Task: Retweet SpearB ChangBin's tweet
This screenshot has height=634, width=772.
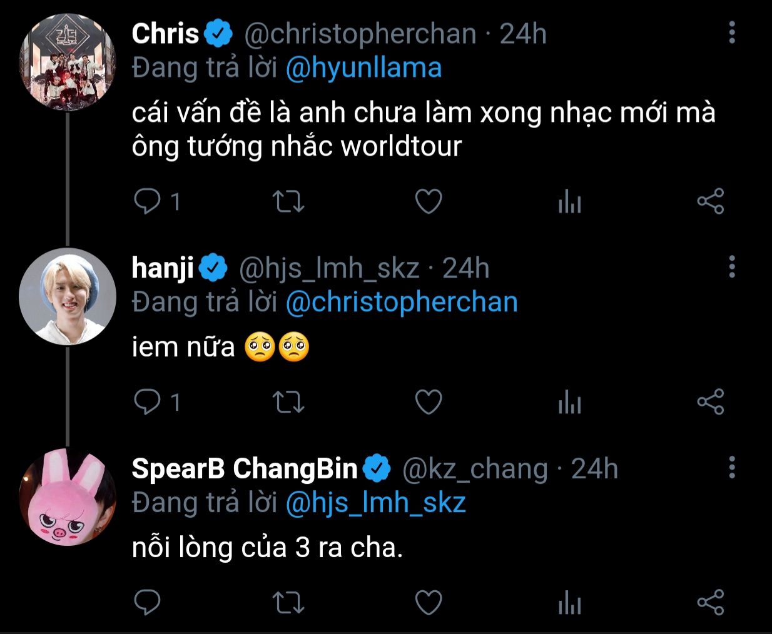Action: pos(288,603)
